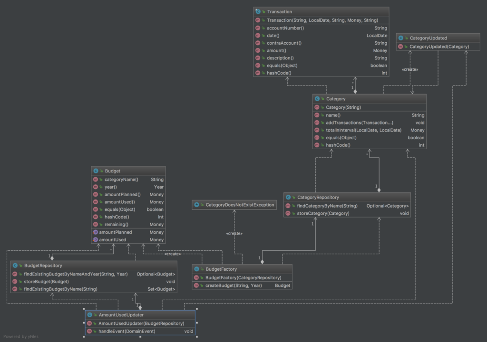
Task: Click findExistingBudgetByNameAndYear method row
Action: [x=94, y=274]
